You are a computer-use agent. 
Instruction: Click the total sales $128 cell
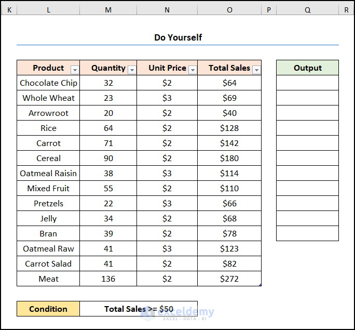pos(229,128)
